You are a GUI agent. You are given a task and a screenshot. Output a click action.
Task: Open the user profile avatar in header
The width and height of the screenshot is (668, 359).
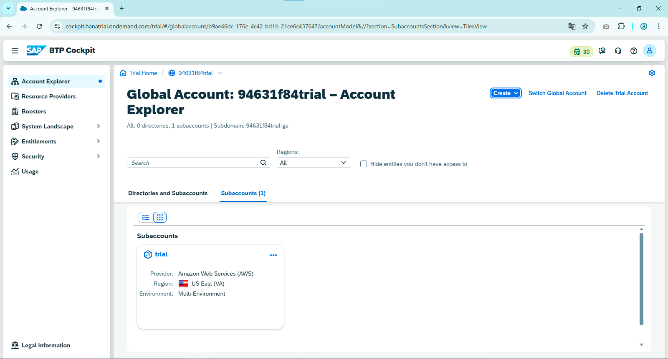pyautogui.click(x=650, y=50)
